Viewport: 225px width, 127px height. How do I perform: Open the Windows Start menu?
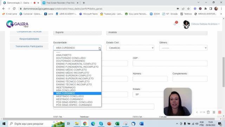[4, 124]
